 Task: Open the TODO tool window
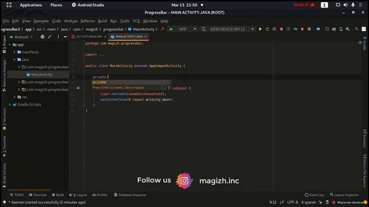17,195
